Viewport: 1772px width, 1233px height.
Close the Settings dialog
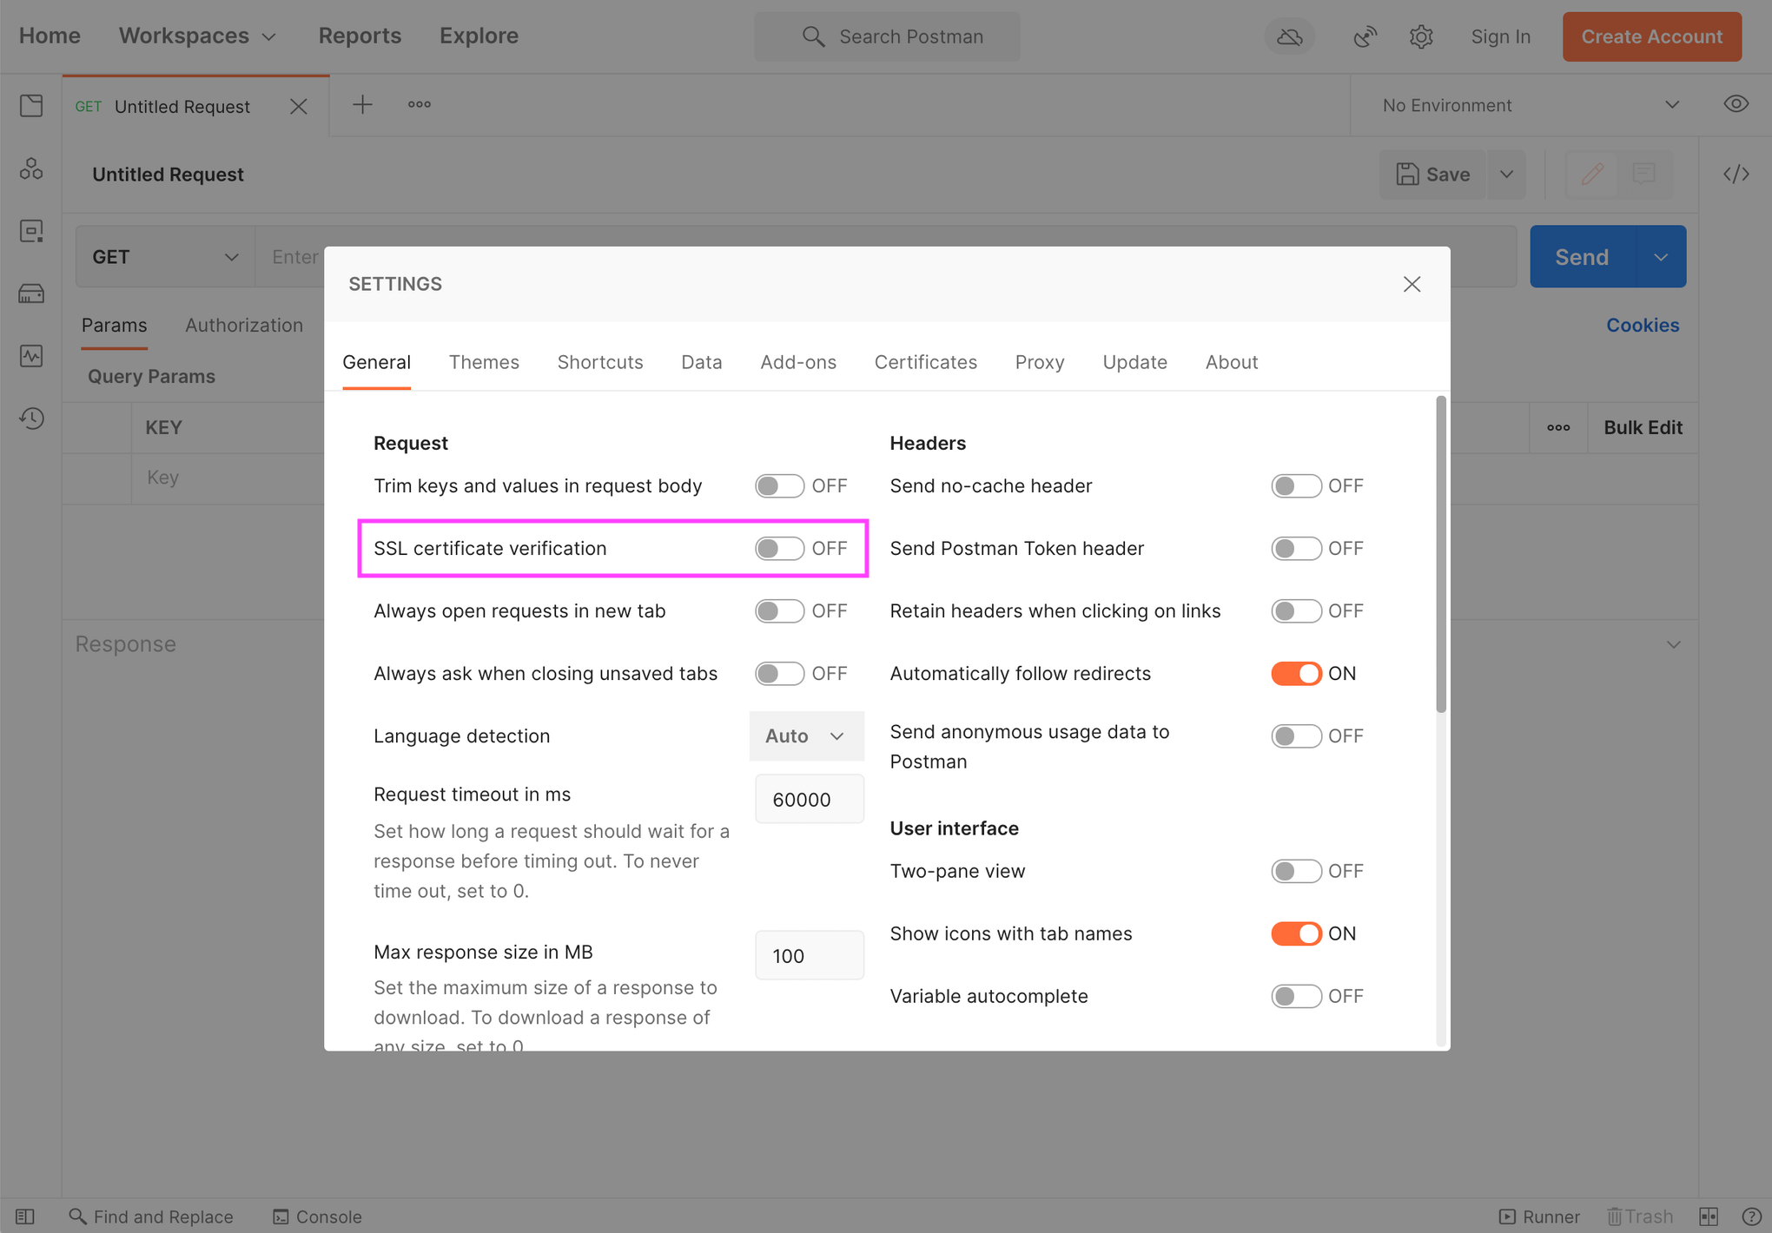pyautogui.click(x=1412, y=283)
